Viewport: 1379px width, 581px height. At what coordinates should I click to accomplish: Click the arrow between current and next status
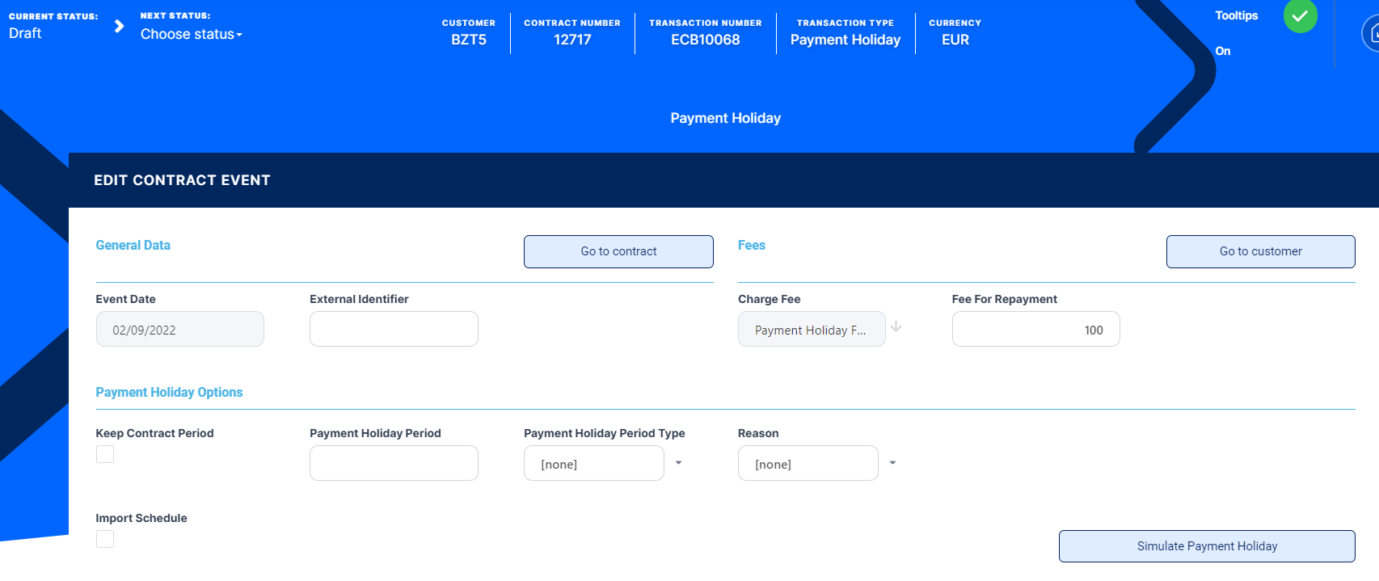click(x=119, y=26)
